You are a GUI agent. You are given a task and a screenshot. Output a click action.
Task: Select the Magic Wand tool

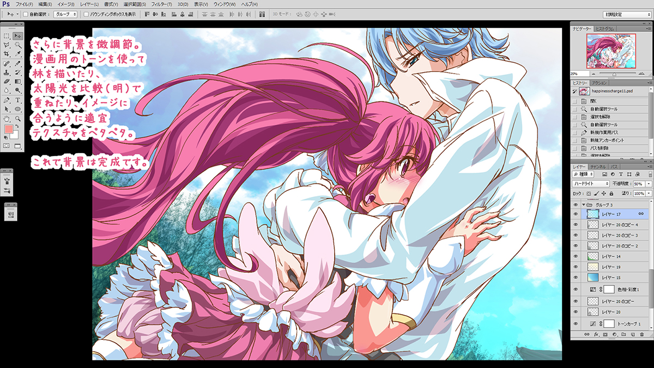click(18, 45)
